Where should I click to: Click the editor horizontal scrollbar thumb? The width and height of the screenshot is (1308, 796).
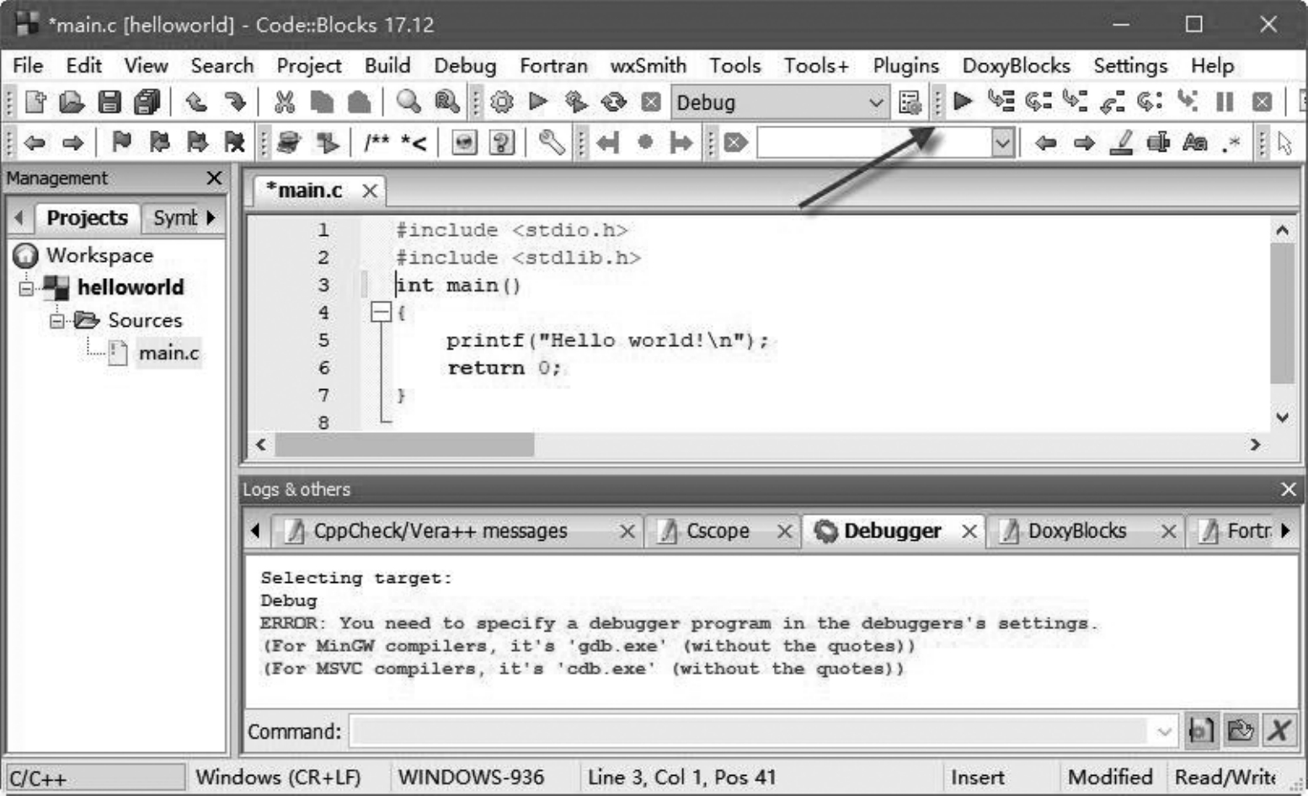point(404,444)
